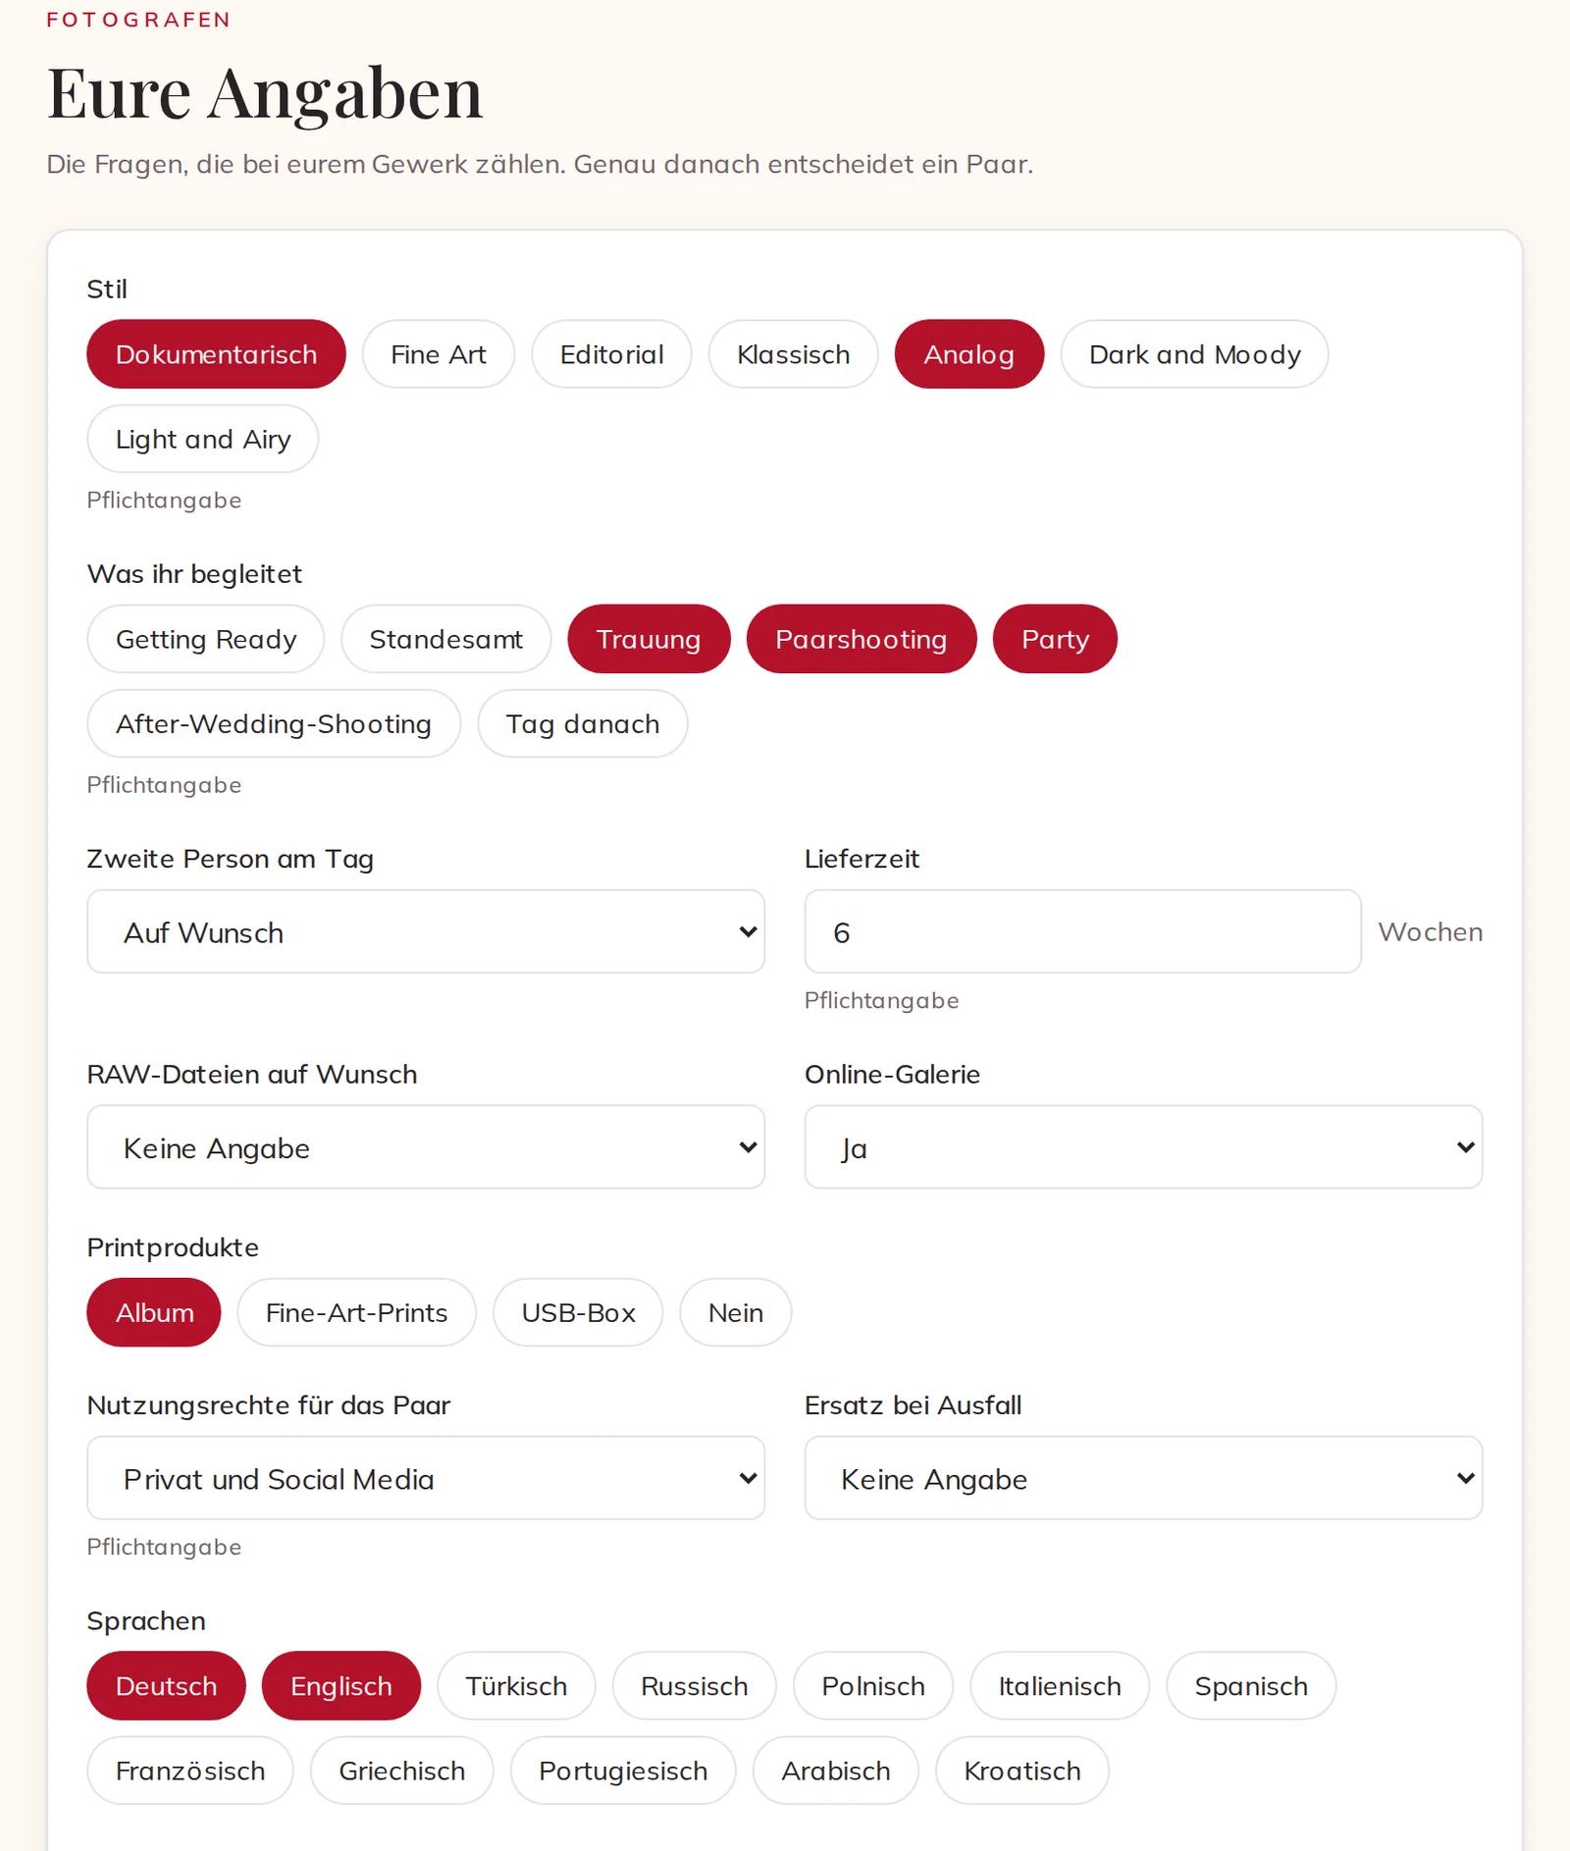
Task: Toggle the Arabisch chip
Action: coord(835,1771)
